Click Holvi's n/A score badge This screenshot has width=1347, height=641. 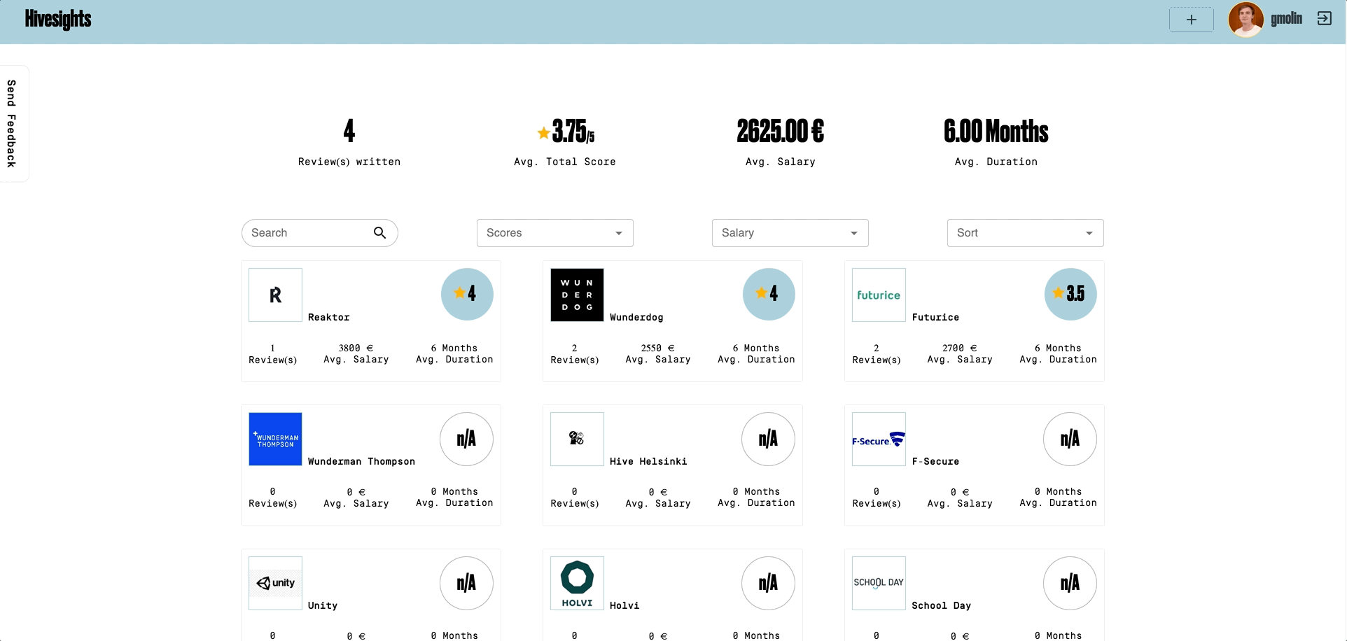point(769,583)
